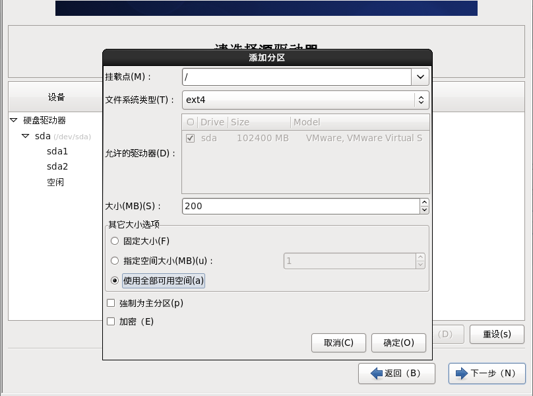Click the Next (下一步) button
This screenshot has width=533, height=396.
(x=487, y=373)
